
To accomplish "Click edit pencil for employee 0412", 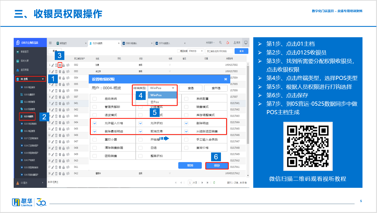I will click(53, 173).
